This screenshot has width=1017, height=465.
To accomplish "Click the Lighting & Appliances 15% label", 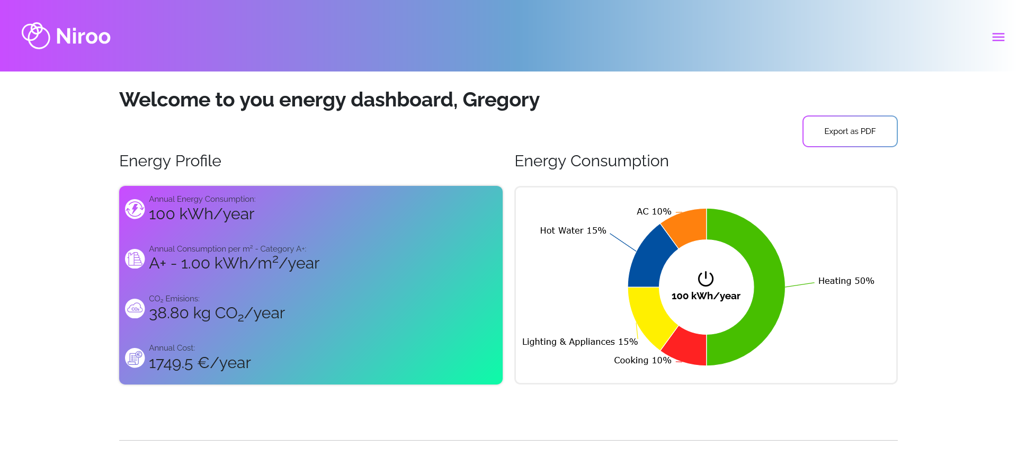I will click(579, 342).
